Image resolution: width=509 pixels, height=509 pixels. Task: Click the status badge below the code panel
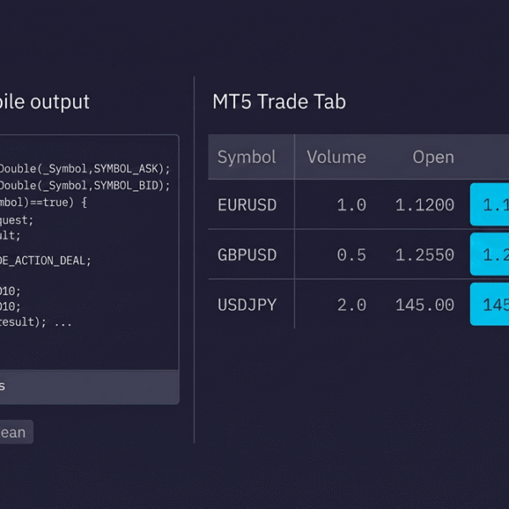[16, 432]
